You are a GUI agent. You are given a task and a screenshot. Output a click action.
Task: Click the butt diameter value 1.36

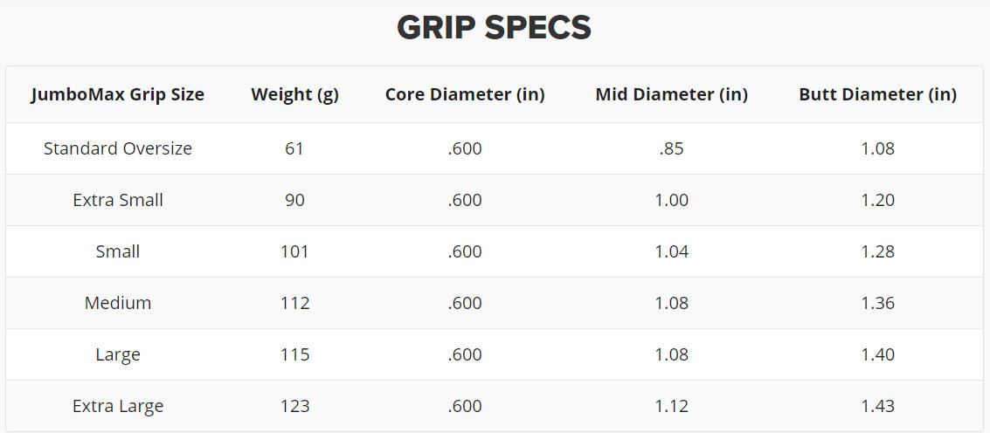(x=877, y=303)
